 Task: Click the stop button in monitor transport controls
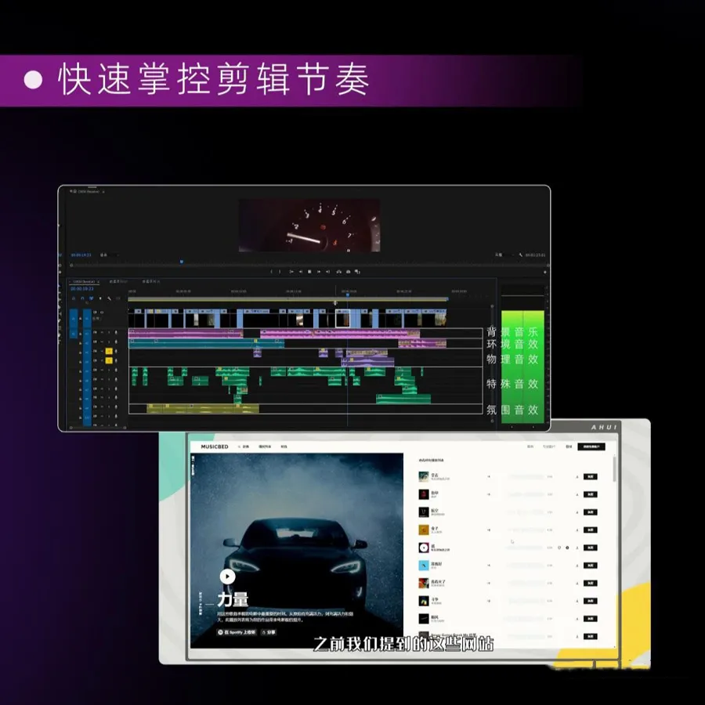point(309,272)
